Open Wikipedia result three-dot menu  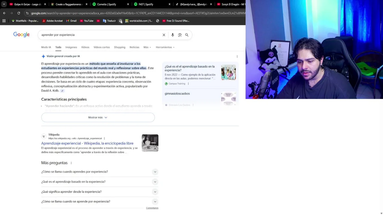104,139
